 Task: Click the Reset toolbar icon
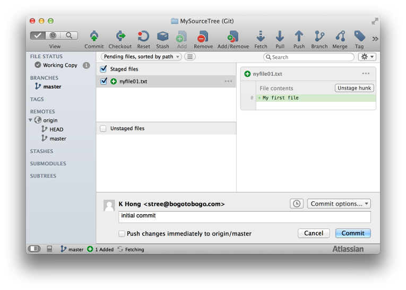(x=143, y=36)
